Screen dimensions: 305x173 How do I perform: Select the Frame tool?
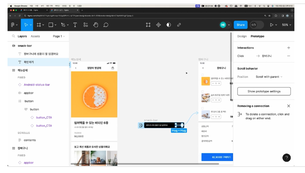click(x=39, y=25)
